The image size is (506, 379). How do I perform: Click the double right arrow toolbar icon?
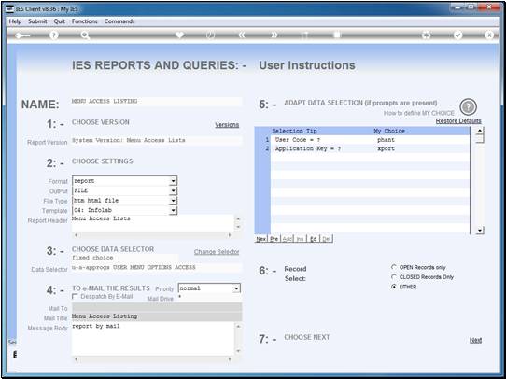click(274, 35)
